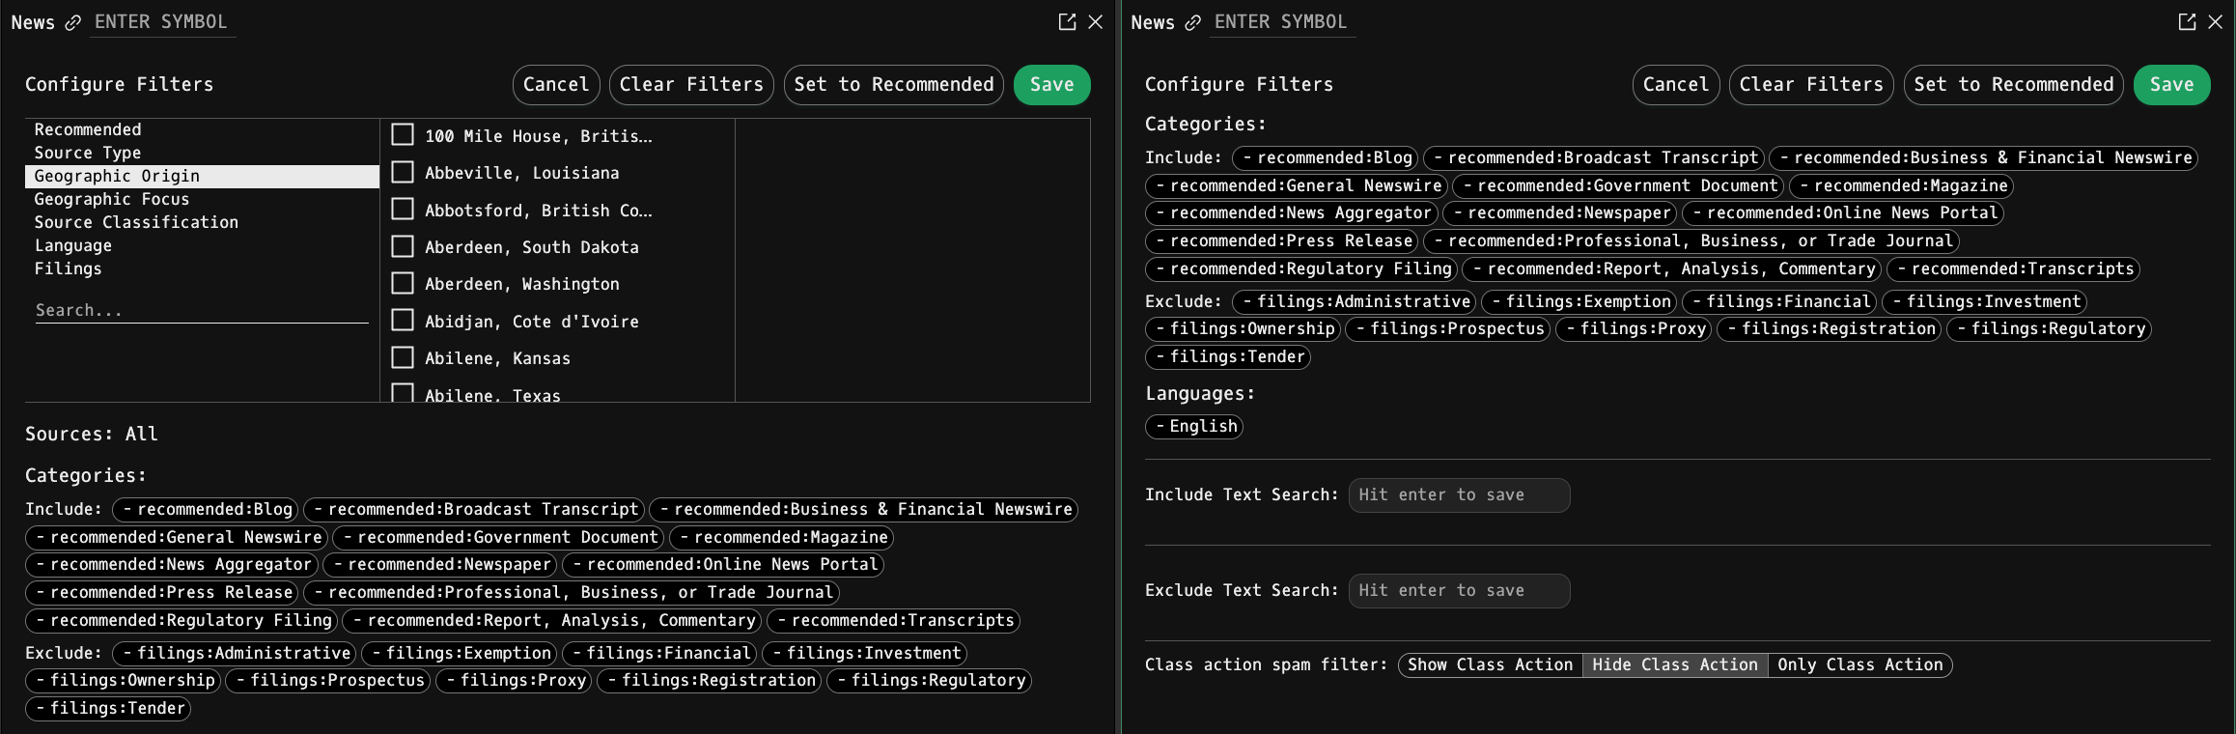Viewport: 2236px width, 734px height.
Task: Focus the filter Search field
Action: click(202, 310)
